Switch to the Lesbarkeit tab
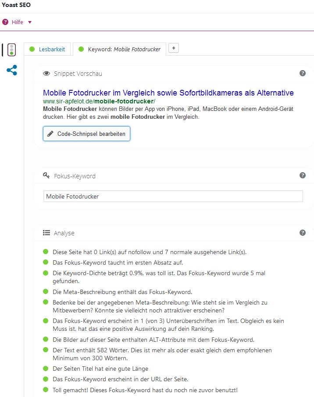The image size is (314, 397). point(47,50)
